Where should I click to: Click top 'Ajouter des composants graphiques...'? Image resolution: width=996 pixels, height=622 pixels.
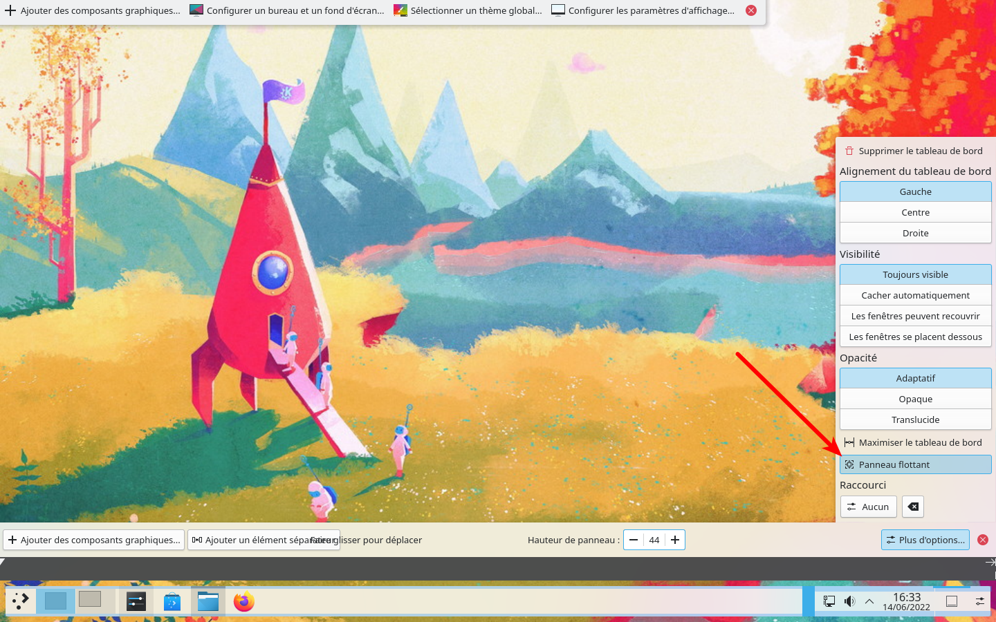coord(93,10)
